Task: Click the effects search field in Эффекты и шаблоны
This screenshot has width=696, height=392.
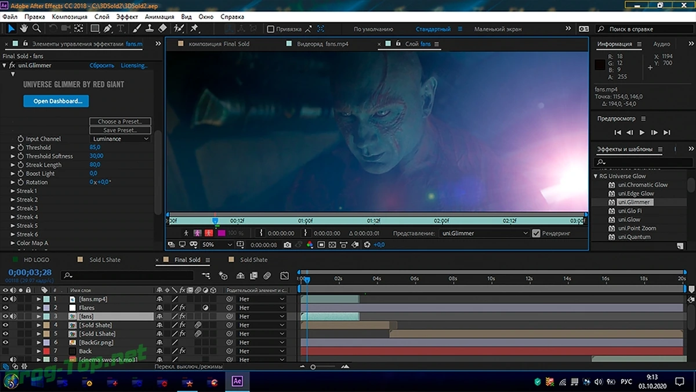Action: [x=641, y=162]
